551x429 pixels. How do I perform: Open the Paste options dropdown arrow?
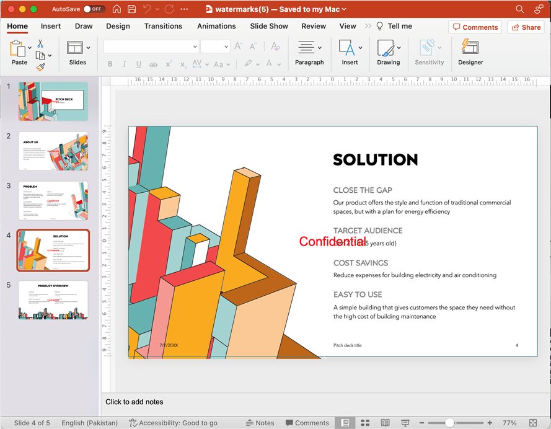30,48
